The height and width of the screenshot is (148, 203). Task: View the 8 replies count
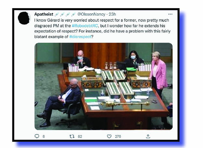pos(44,137)
